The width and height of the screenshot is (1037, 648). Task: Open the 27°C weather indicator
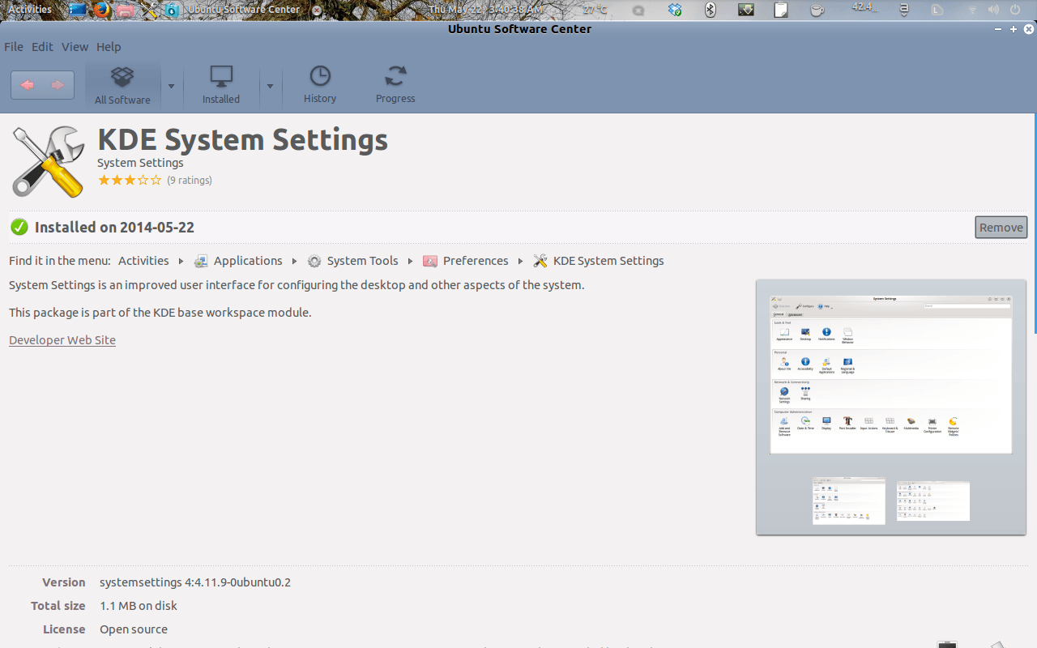(595, 10)
